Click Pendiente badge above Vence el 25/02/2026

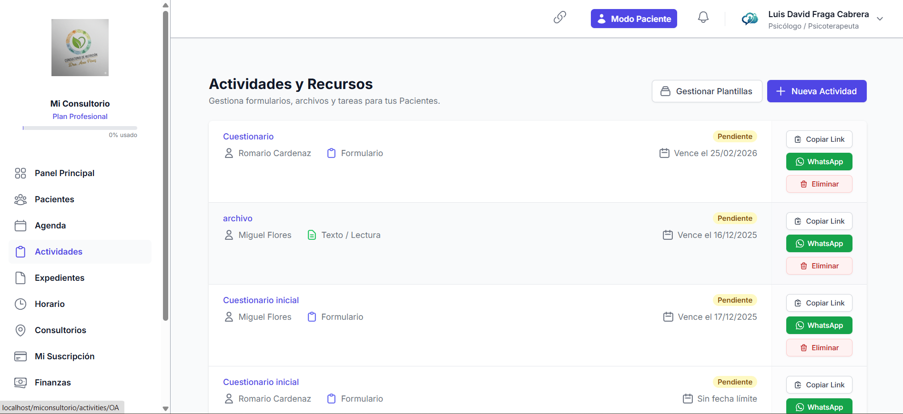(735, 137)
